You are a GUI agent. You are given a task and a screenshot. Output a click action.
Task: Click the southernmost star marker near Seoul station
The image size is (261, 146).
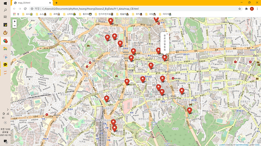tap(114, 128)
